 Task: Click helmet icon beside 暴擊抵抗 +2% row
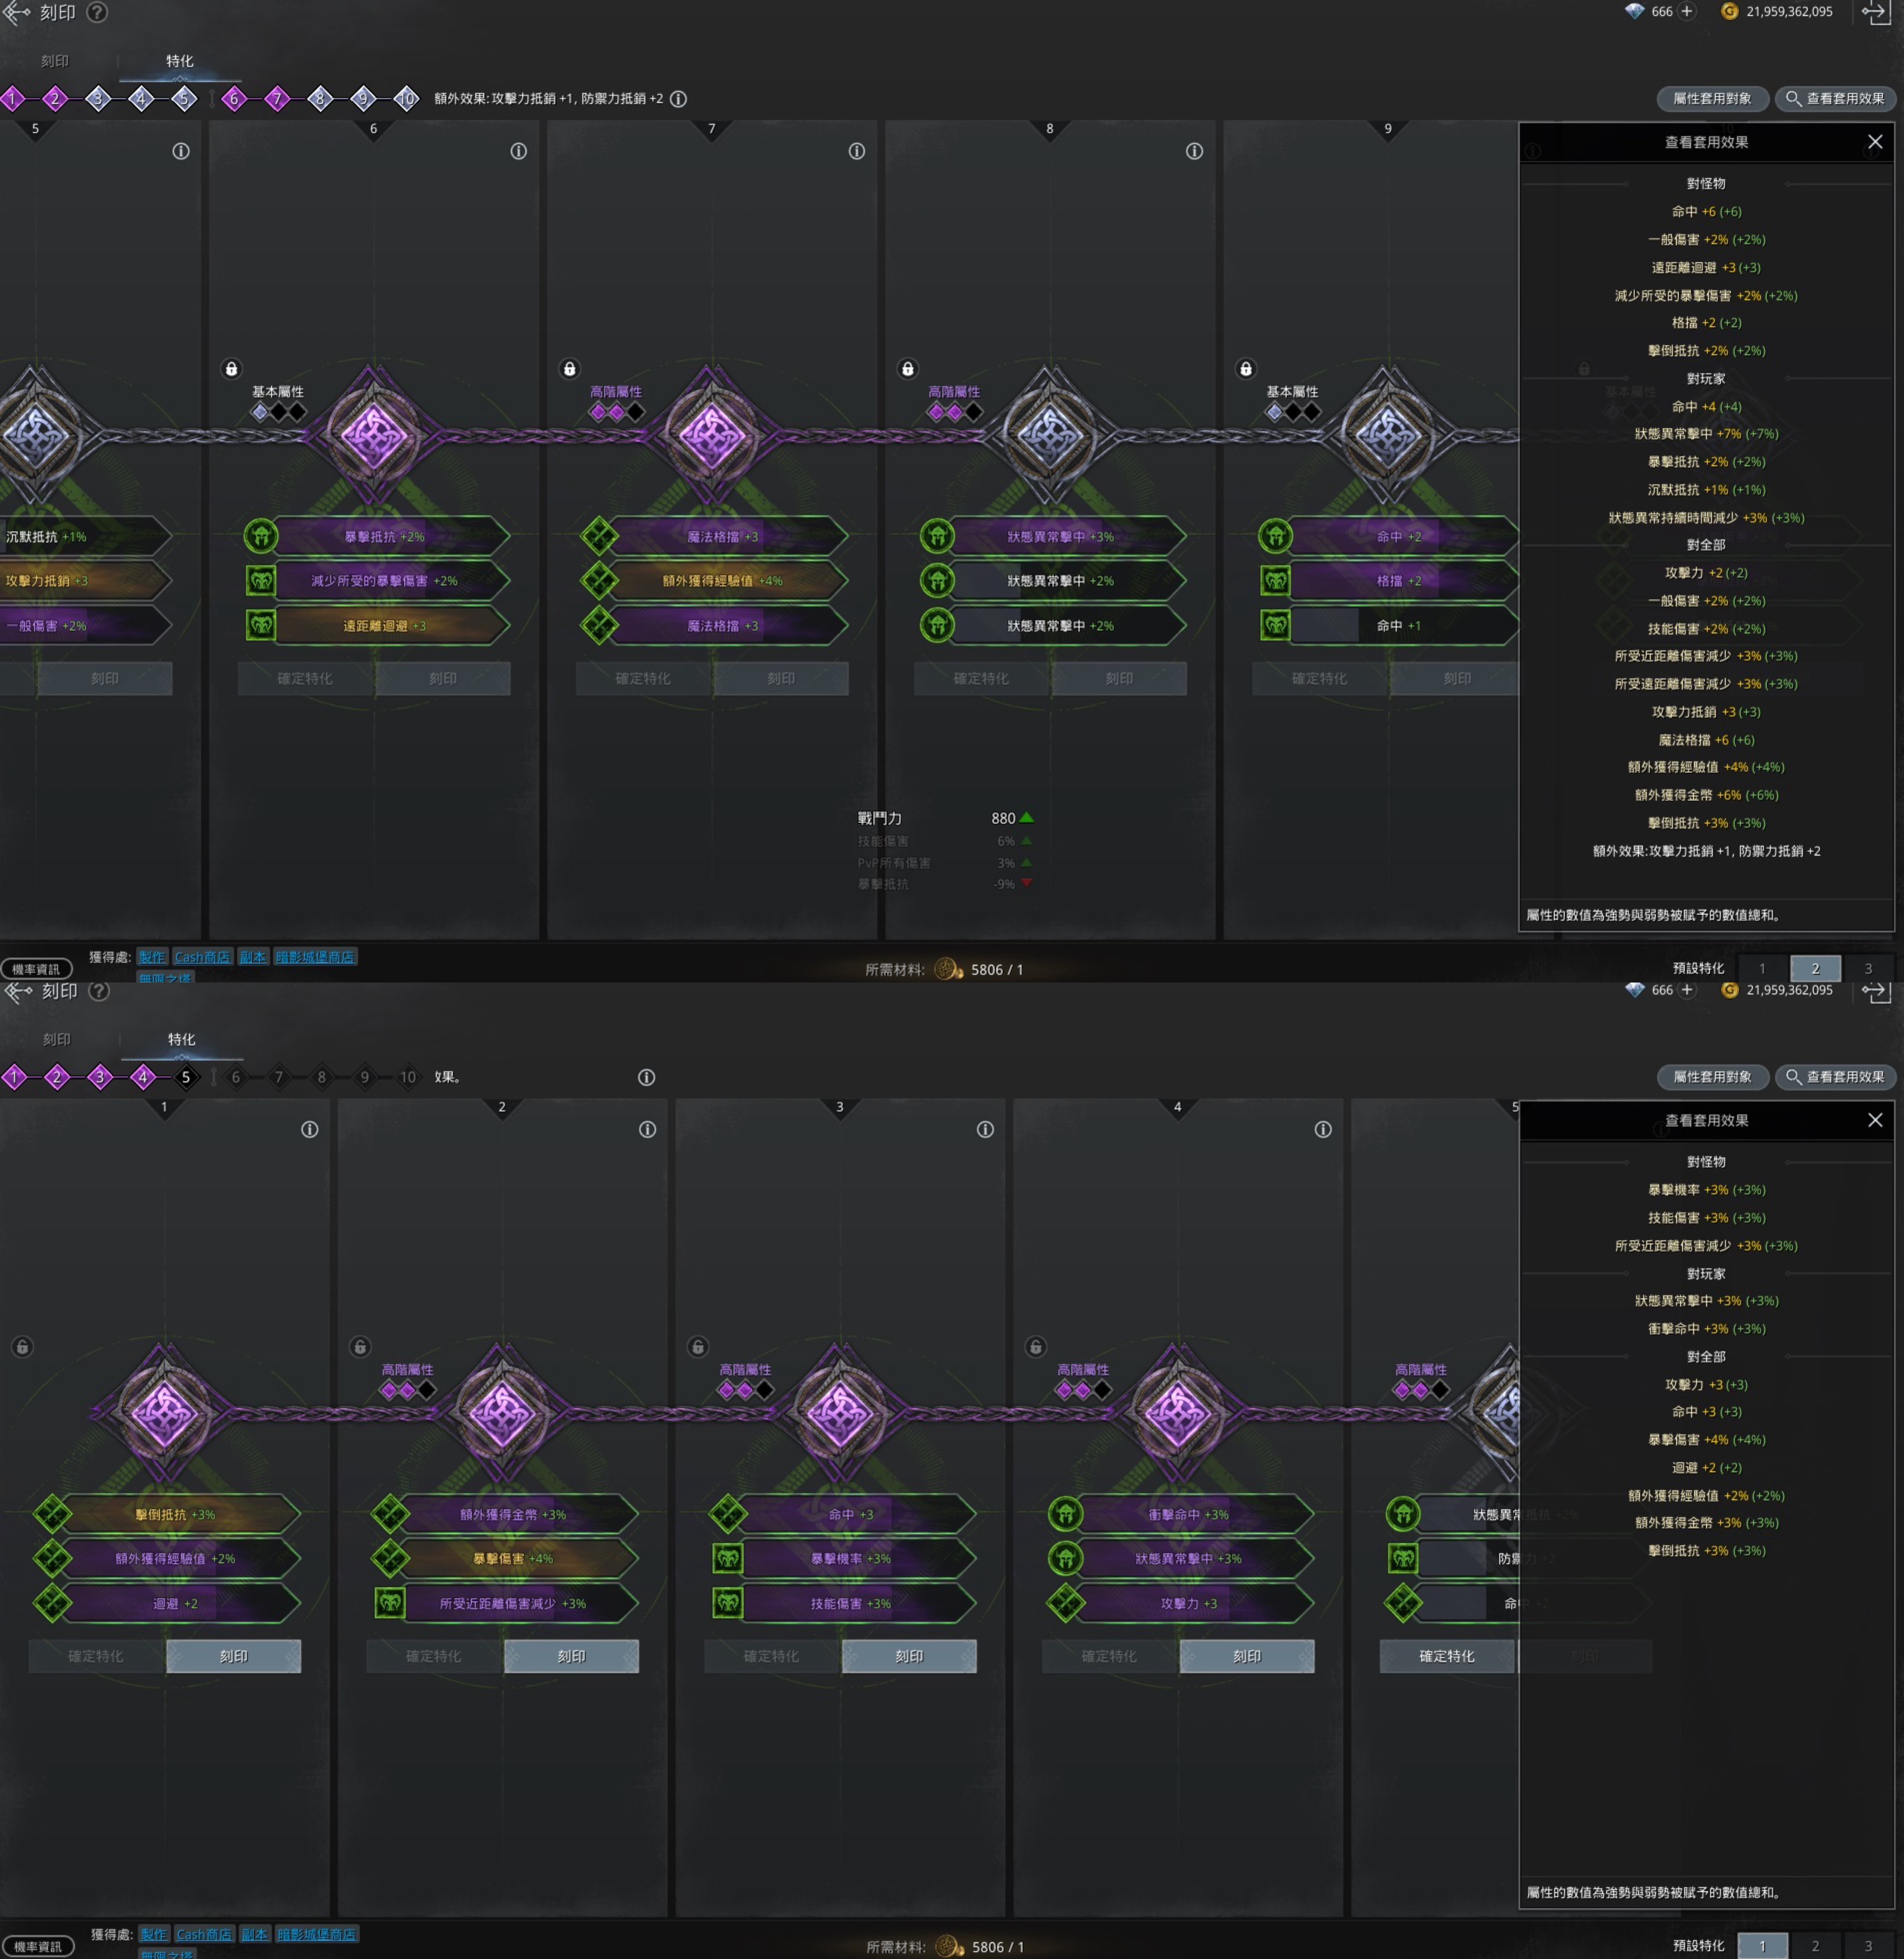[x=261, y=536]
